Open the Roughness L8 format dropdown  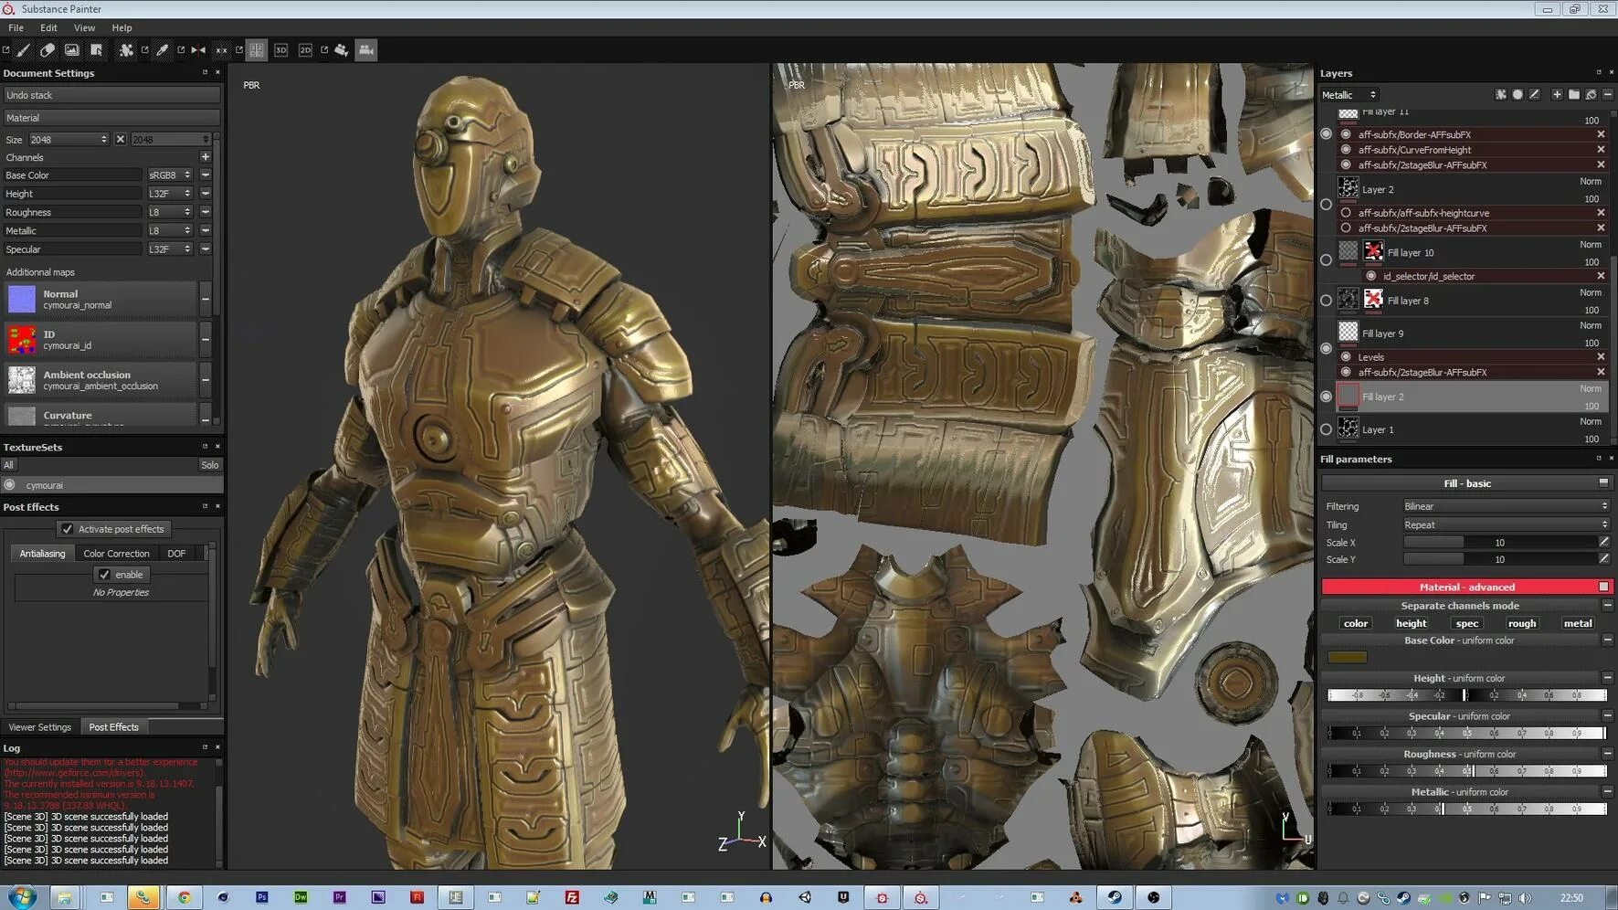[x=170, y=212]
